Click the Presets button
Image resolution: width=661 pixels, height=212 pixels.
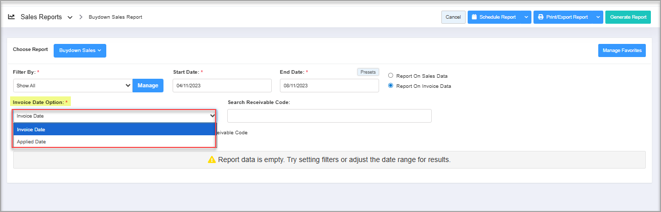(368, 72)
